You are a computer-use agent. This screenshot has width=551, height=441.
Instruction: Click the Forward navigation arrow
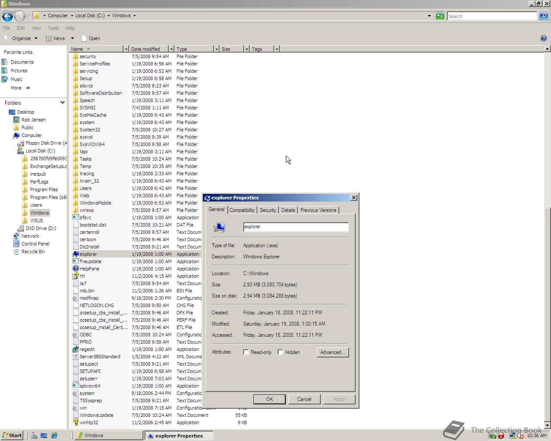click(19, 16)
